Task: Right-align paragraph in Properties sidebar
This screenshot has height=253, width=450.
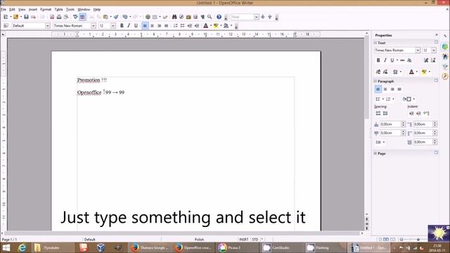Action: pyautogui.click(x=392, y=89)
